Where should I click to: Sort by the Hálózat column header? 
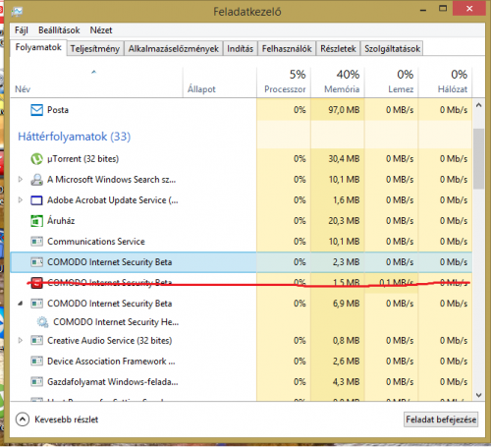[446, 83]
